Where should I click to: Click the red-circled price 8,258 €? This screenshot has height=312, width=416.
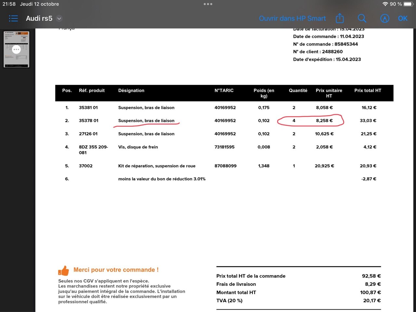324,121
